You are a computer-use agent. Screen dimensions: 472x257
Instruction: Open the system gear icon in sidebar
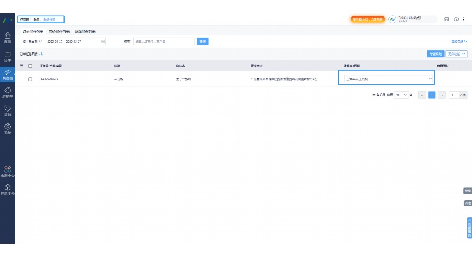click(x=7, y=126)
